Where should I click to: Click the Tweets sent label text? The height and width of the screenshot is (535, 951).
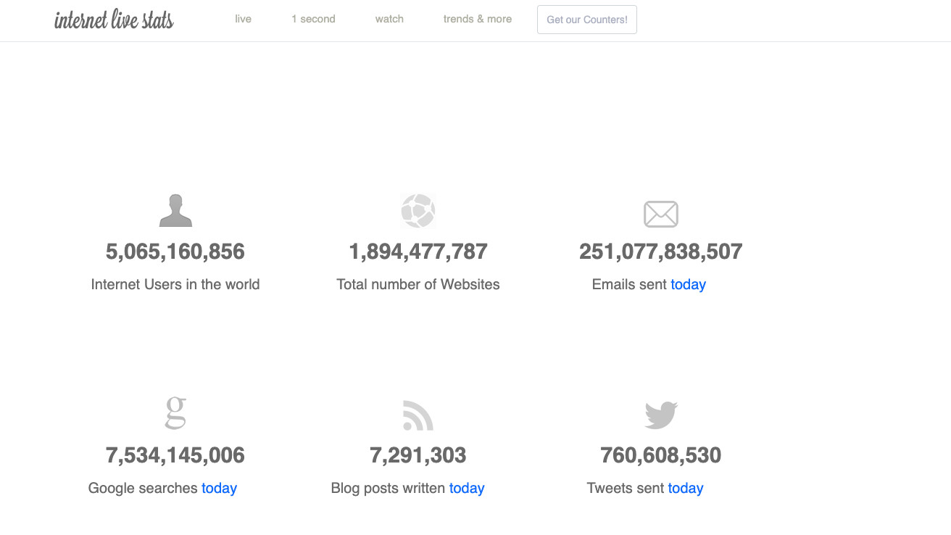click(x=626, y=488)
